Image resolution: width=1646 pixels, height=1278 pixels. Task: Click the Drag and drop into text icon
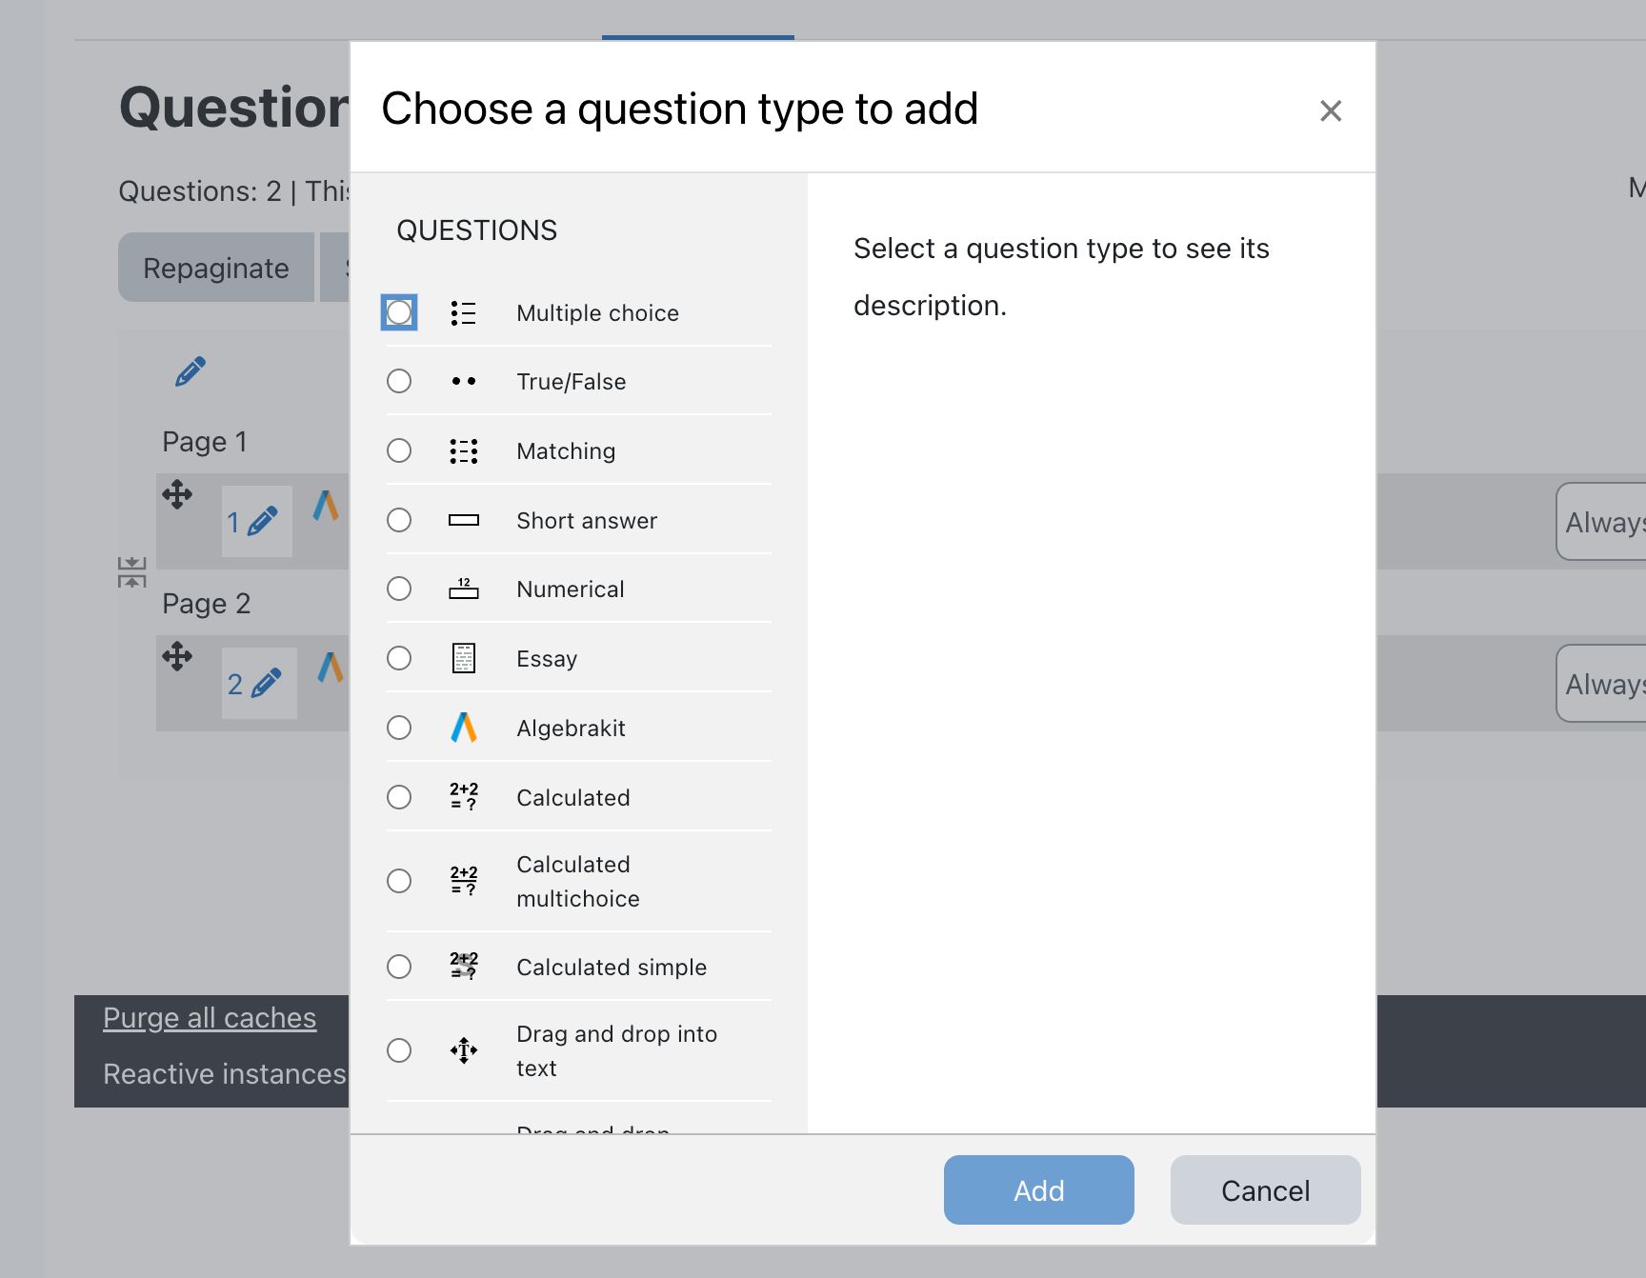(463, 1050)
